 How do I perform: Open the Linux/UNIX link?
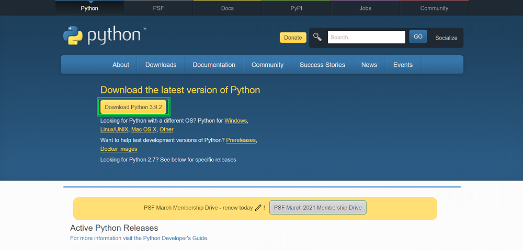coord(114,129)
